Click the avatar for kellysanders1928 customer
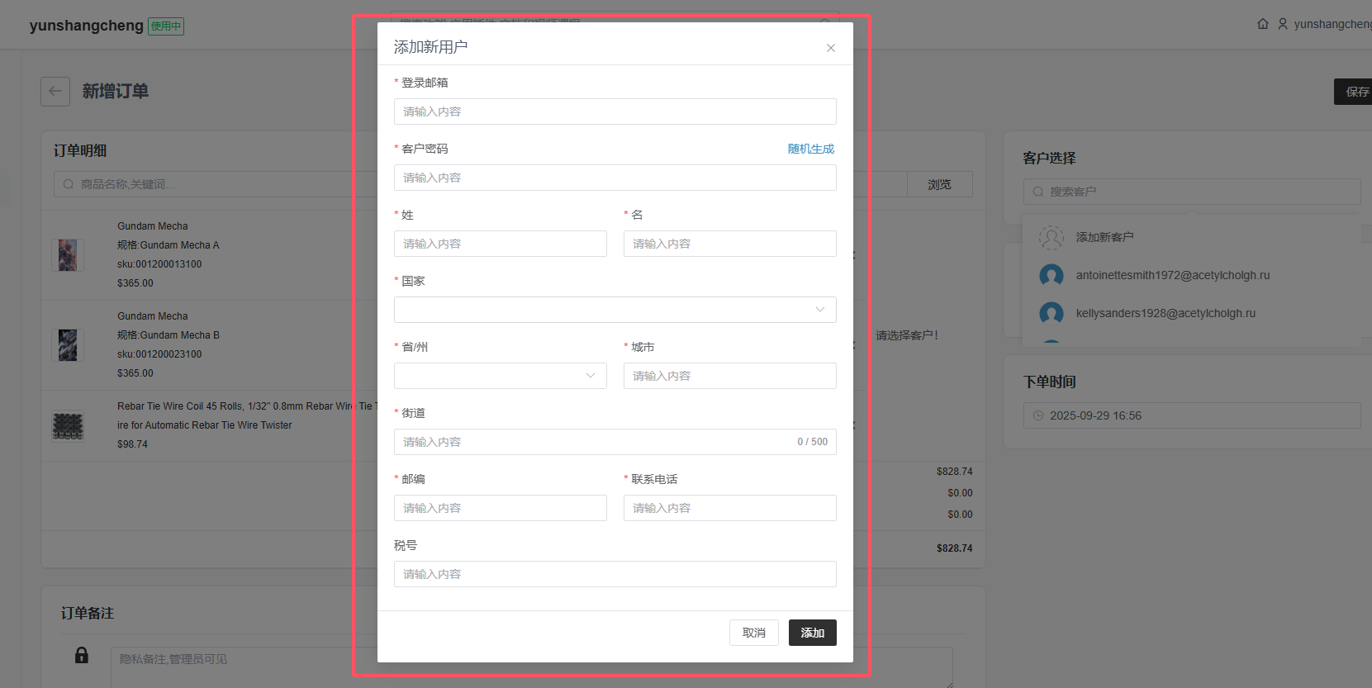The image size is (1372, 688). point(1051,313)
